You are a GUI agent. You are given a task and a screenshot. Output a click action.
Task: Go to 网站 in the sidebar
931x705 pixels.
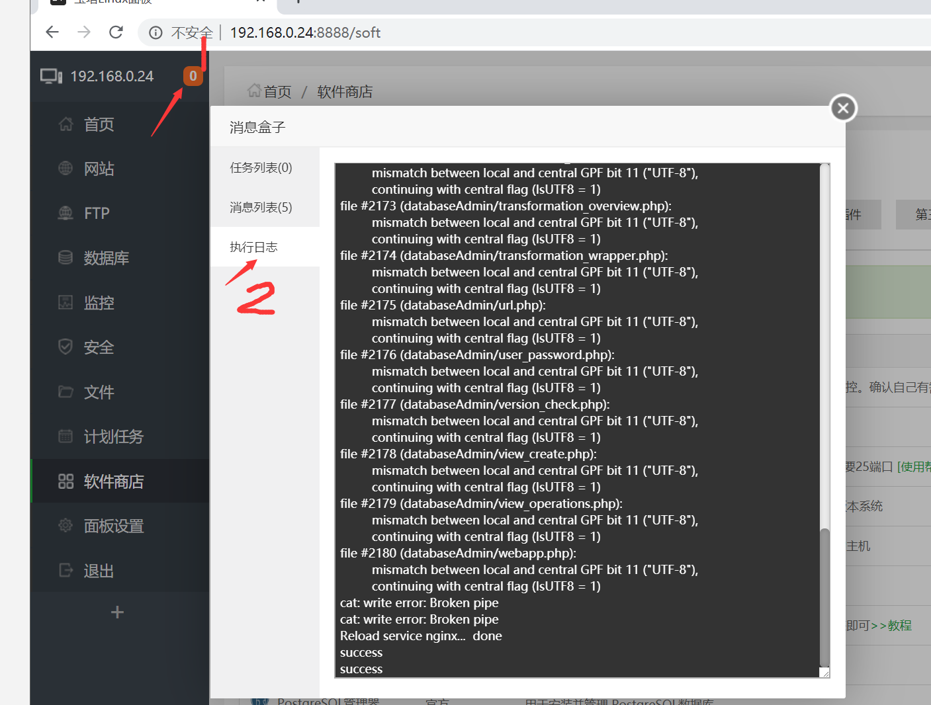pos(99,169)
